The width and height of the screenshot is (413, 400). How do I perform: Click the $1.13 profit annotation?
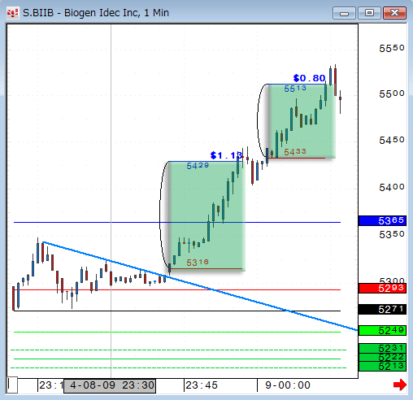click(226, 155)
